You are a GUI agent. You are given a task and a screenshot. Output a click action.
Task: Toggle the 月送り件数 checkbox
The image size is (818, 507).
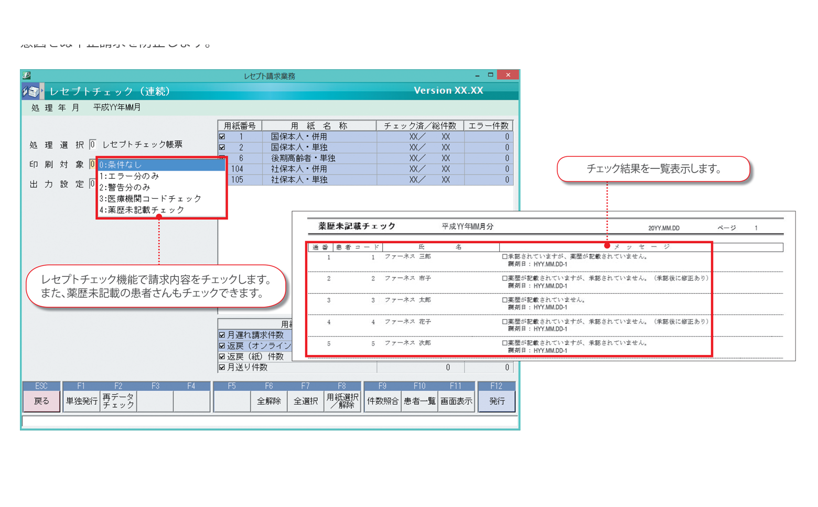(x=222, y=368)
